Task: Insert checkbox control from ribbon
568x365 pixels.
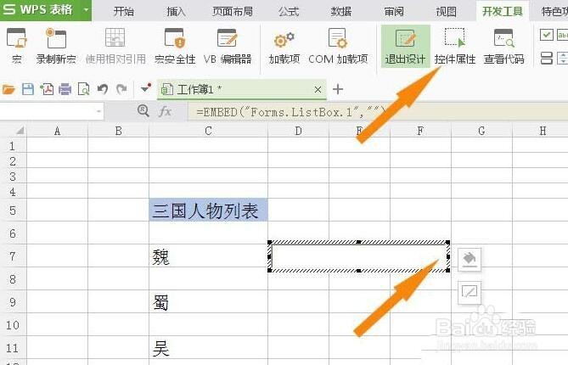Action: point(546,35)
